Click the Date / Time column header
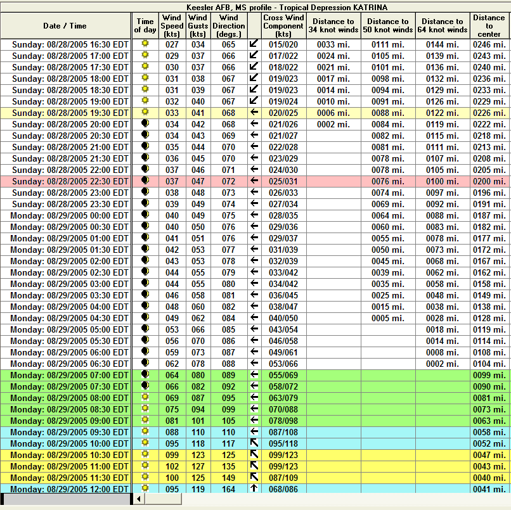 point(65,26)
